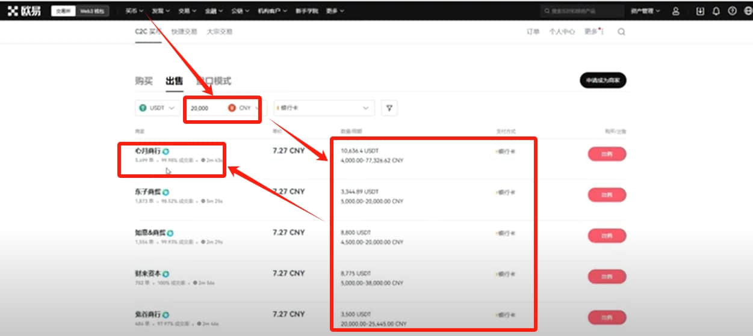Open the funnel filter icon

click(389, 108)
